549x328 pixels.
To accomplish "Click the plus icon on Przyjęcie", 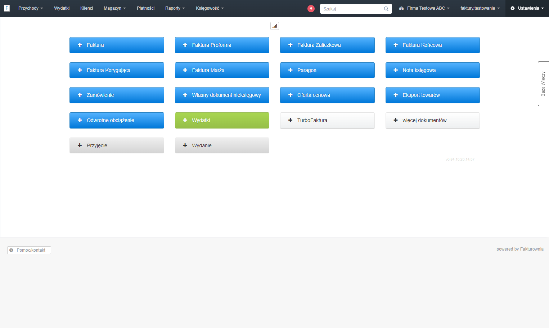I will tap(80, 145).
